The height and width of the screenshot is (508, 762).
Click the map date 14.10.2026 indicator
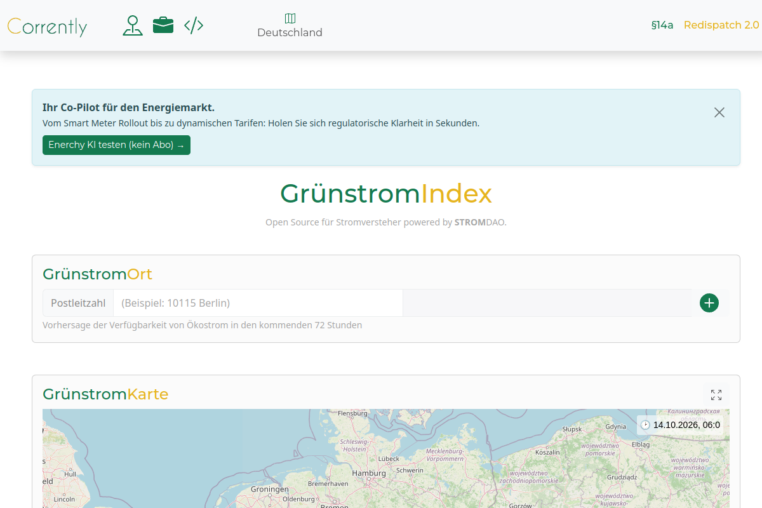click(680, 425)
